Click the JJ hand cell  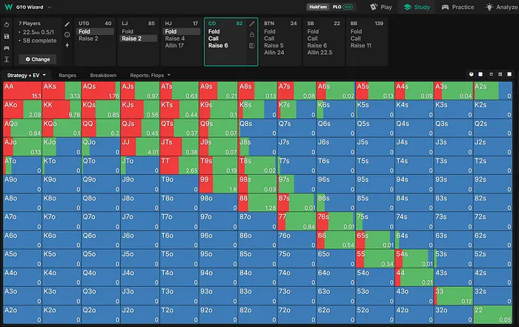tap(140, 147)
